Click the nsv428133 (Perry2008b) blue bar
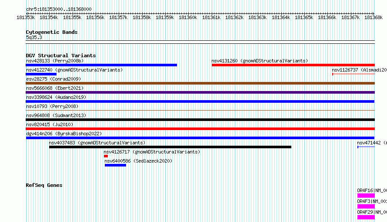Image resolution: width=387 pixels, height=222 pixels. click(x=101, y=65)
